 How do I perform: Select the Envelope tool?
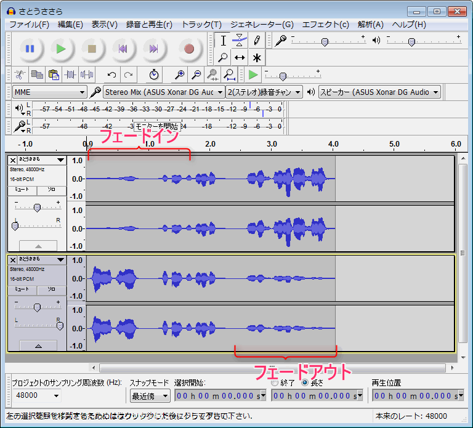(240, 41)
